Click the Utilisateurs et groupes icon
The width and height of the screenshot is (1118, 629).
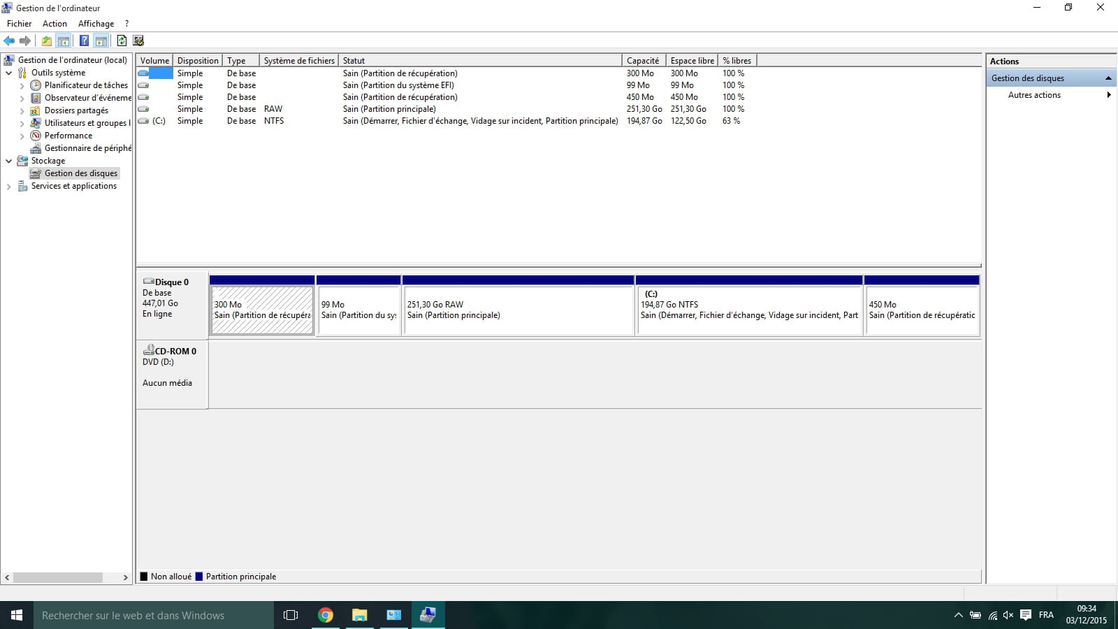point(36,123)
